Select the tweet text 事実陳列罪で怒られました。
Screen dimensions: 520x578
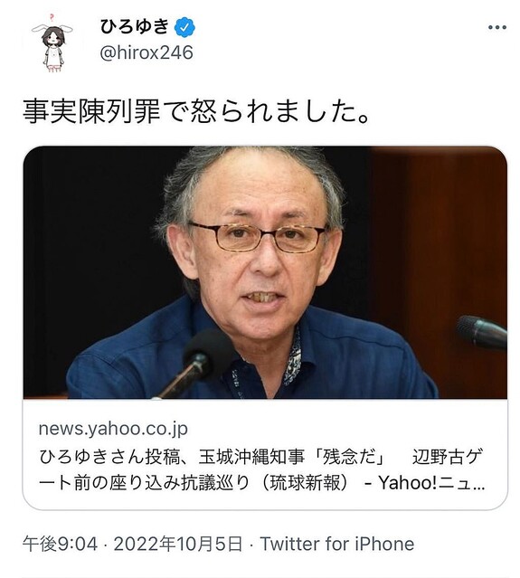(x=196, y=111)
